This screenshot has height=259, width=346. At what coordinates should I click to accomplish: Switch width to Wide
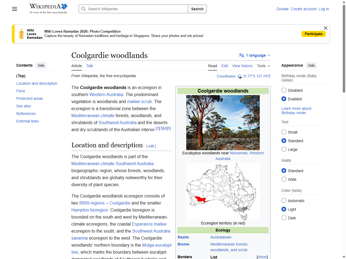[x=284, y=179]
